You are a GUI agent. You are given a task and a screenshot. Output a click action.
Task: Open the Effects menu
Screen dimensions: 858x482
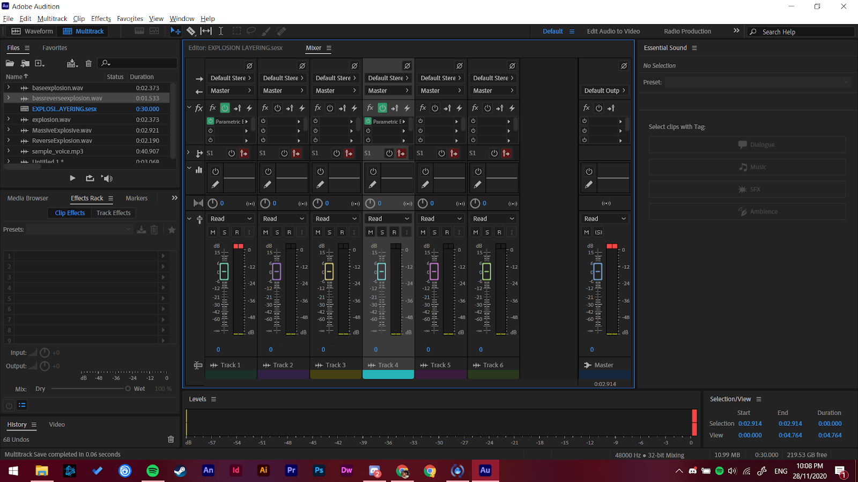click(x=101, y=18)
